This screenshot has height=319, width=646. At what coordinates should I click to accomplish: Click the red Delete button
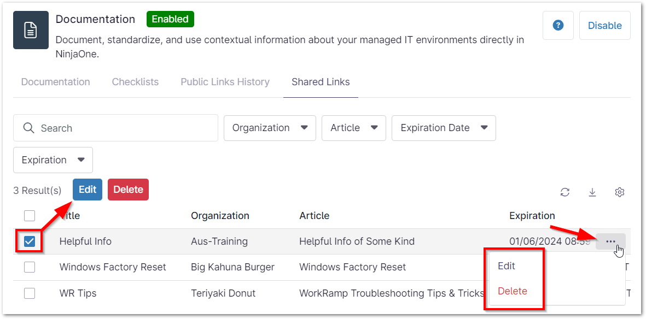128,189
